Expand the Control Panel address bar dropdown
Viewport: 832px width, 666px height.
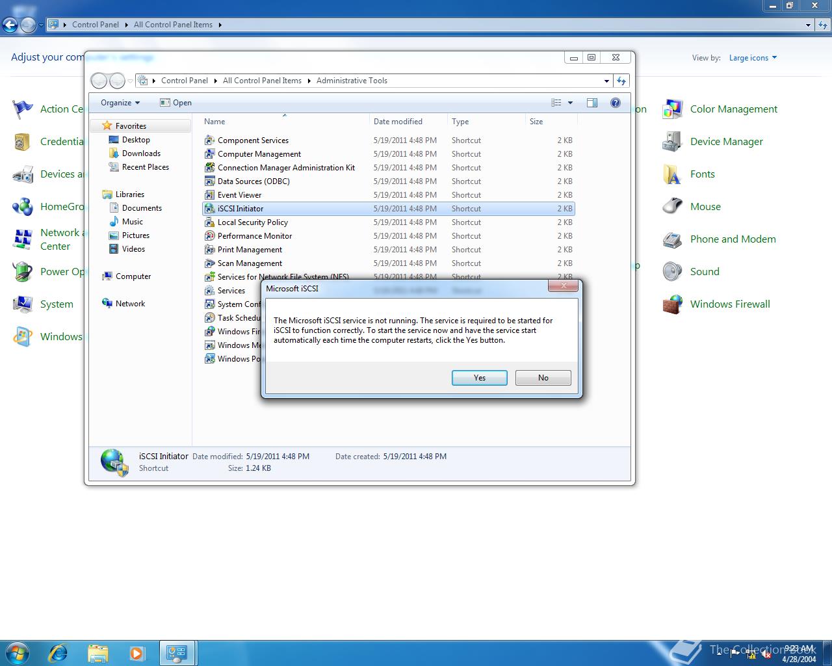click(808, 25)
